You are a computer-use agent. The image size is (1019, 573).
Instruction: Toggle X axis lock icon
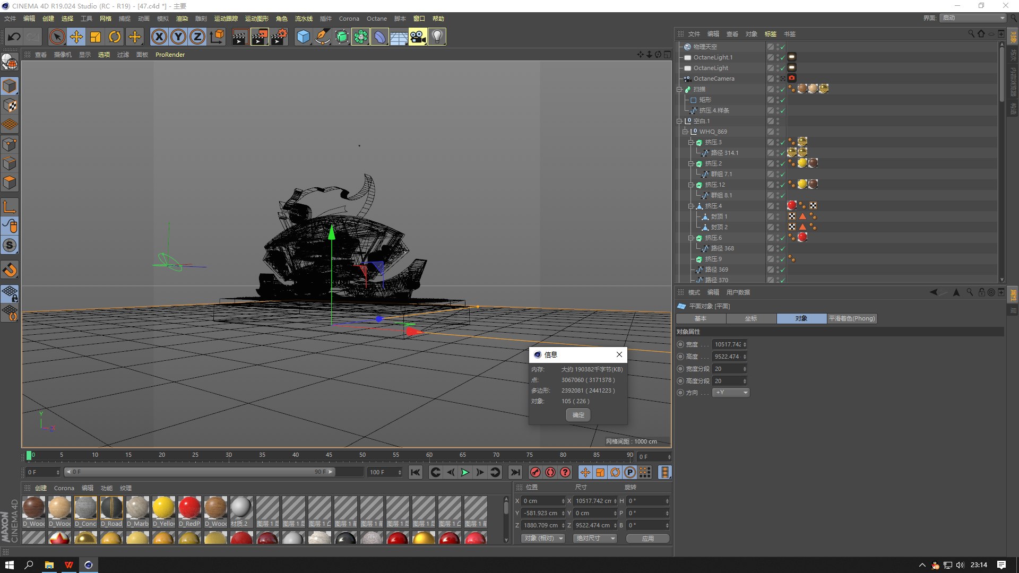tap(159, 37)
